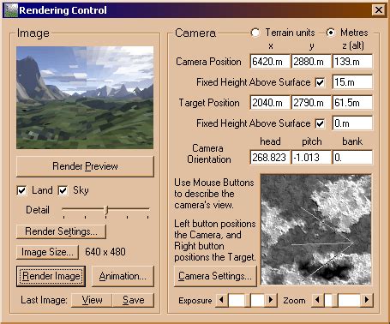Click the camera height field showing 15.m
This screenshot has width=390, height=324.
pyautogui.click(x=352, y=82)
